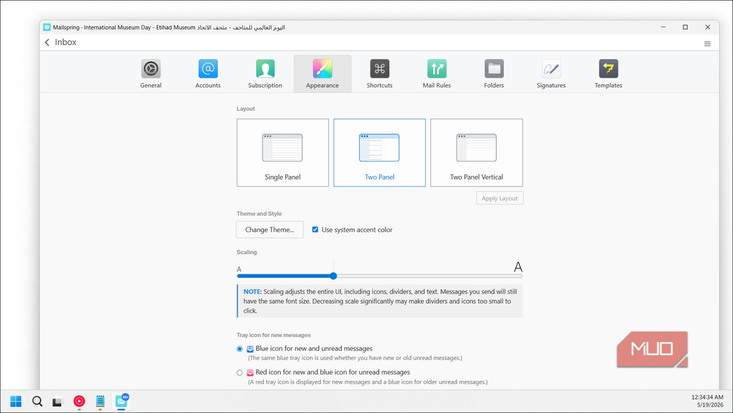Open Windows taskbar search
The width and height of the screenshot is (733, 413).
click(x=37, y=401)
